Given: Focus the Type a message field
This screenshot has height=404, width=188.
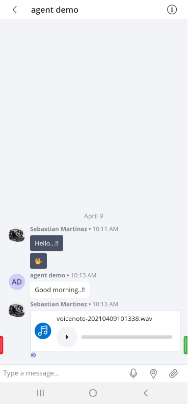Looking at the screenshot, I should 63,373.
